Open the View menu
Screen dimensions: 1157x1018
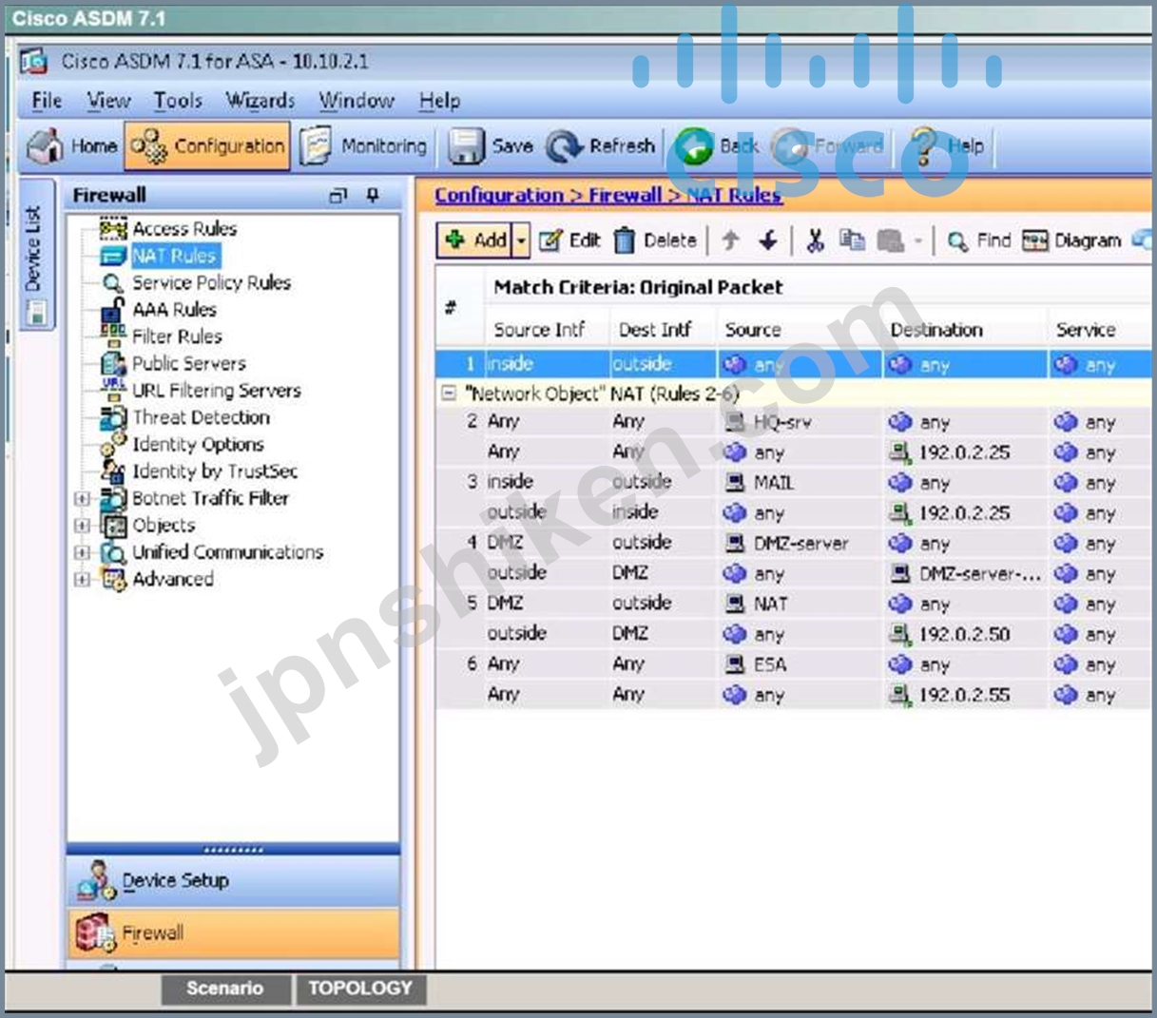(108, 100)
